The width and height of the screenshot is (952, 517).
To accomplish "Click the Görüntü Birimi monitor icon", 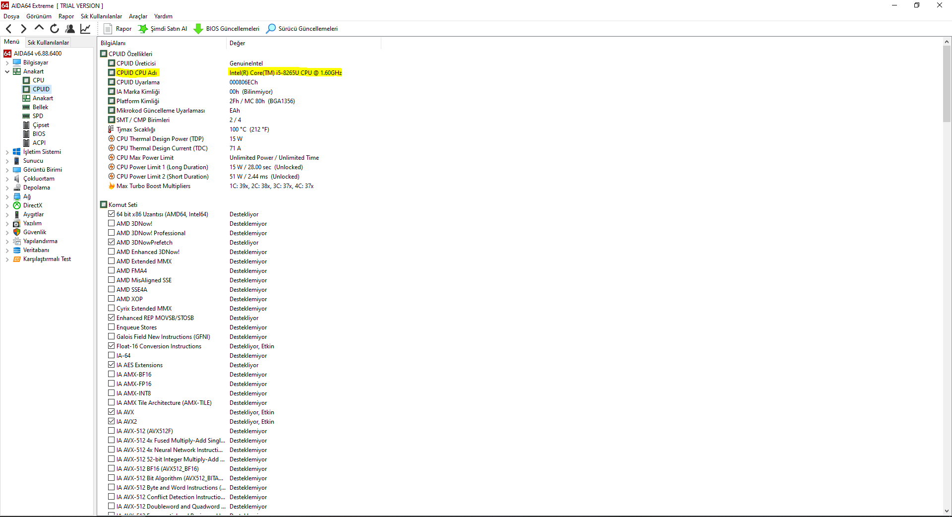I will pos(17,170).
